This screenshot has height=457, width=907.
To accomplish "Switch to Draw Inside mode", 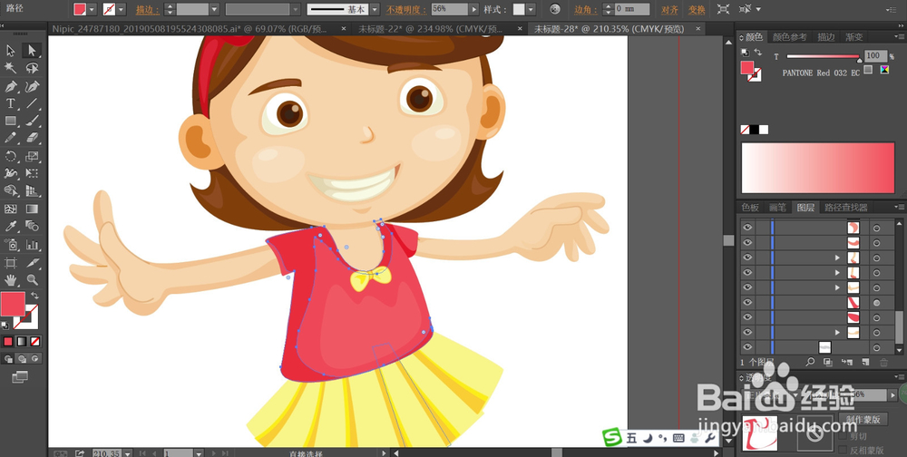I will tap(35, 359).
